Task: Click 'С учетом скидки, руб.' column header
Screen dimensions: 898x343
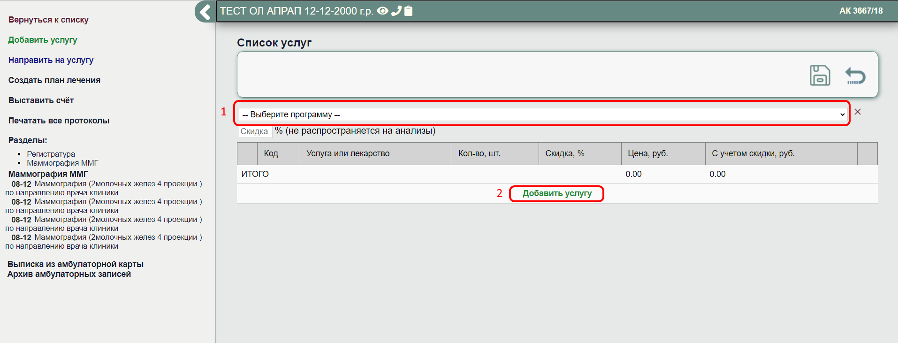Action: click(781, 153)
